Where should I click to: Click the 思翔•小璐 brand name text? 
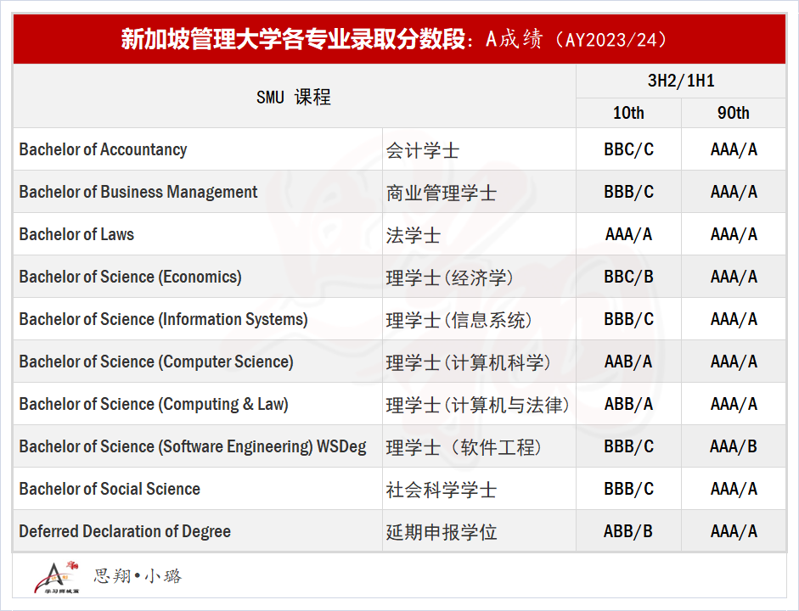tap(138, 576)
